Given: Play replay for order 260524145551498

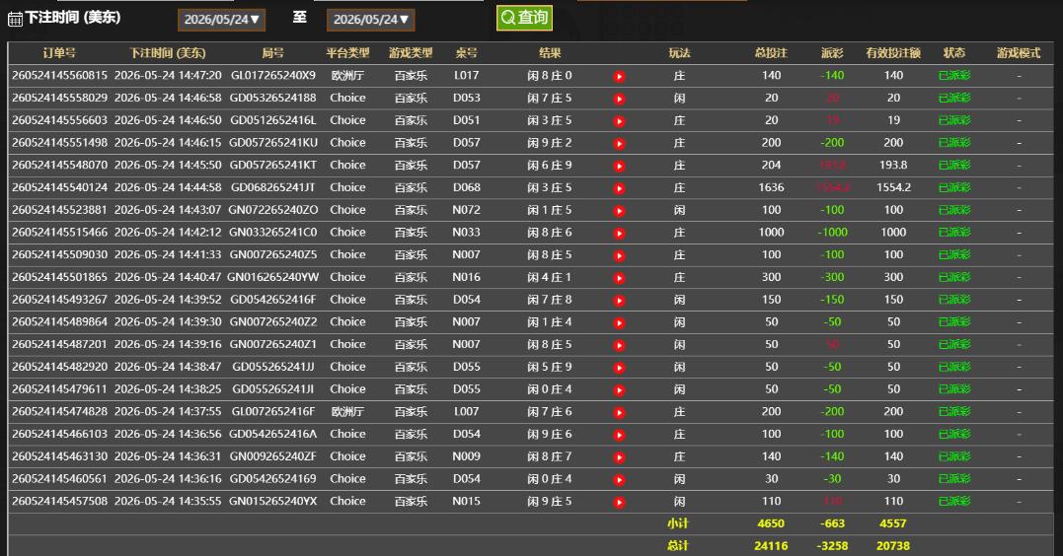Looking at the screenshot, I should 619,144.
